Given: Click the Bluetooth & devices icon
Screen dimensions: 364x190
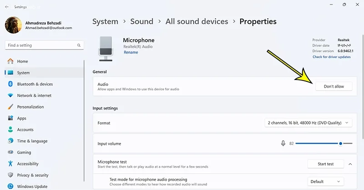Looking at the screenshot, I should pyautogui.click(x=10, y=84).
